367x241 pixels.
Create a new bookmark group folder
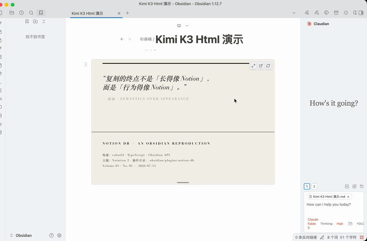coord(35,22)
